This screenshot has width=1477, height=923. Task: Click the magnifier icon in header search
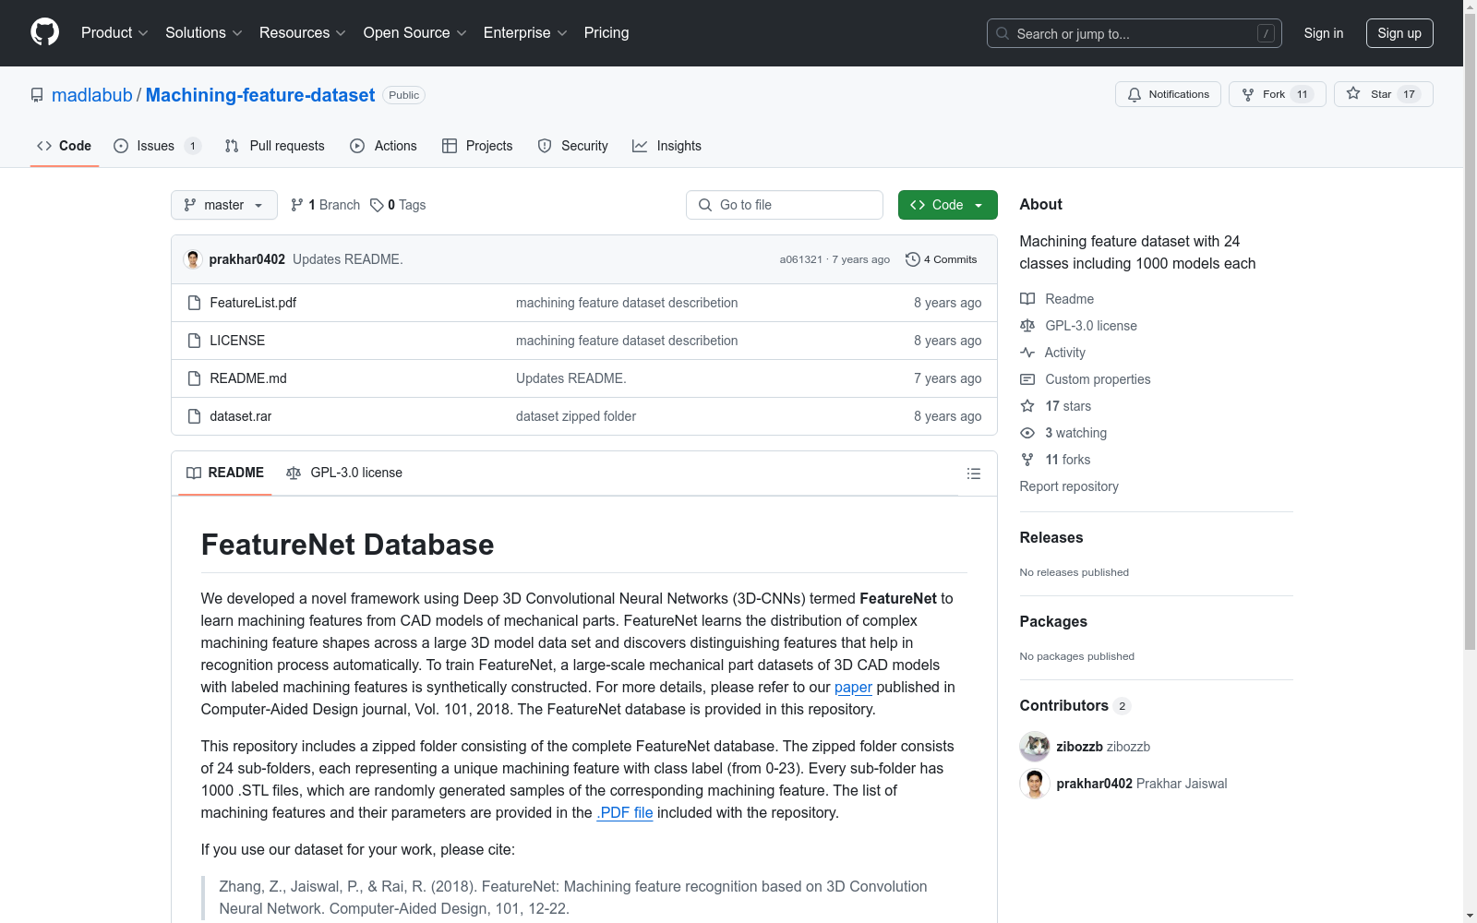[x=1003, y=33]
